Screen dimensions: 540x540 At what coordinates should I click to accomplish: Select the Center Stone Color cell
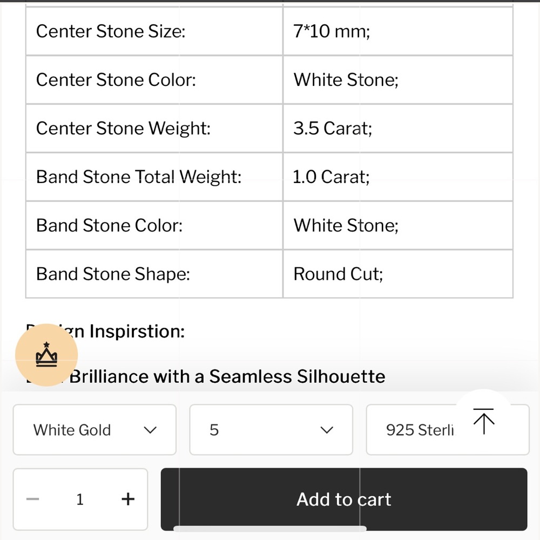click(154, 80)
